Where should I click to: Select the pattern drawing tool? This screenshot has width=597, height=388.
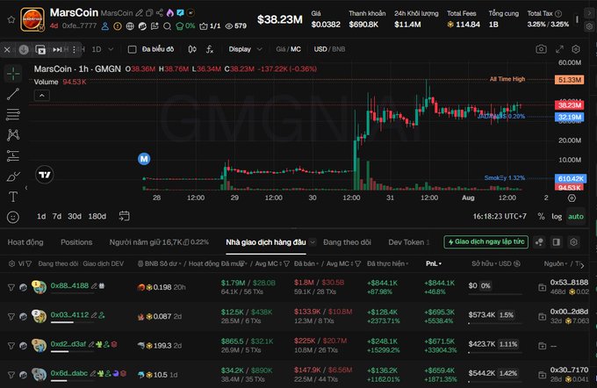13,135
